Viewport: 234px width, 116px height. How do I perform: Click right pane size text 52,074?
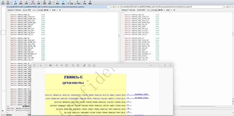click(141, 10)
